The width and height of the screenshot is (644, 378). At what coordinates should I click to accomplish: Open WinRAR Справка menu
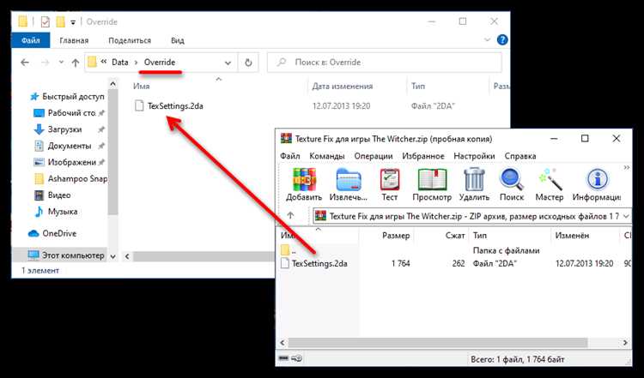(520, 156)
